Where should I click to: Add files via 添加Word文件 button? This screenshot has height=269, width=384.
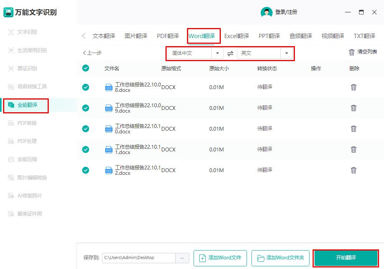point(220,258)
